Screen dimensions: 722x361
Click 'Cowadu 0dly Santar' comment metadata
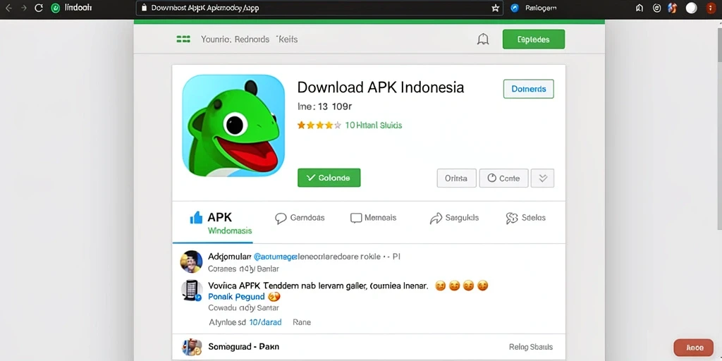[x=243, y=307]
